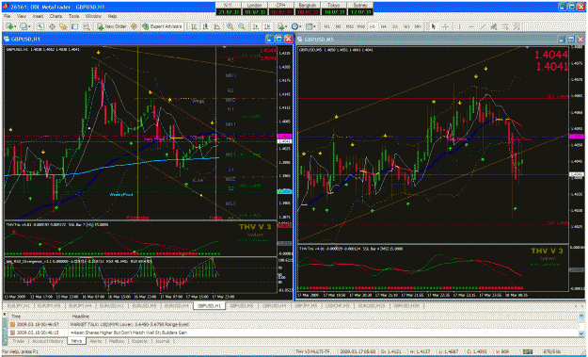The width and height of the screenshot is (588, 357).
Task: Select the M30 timeframe button
Action: click(360, 26)
